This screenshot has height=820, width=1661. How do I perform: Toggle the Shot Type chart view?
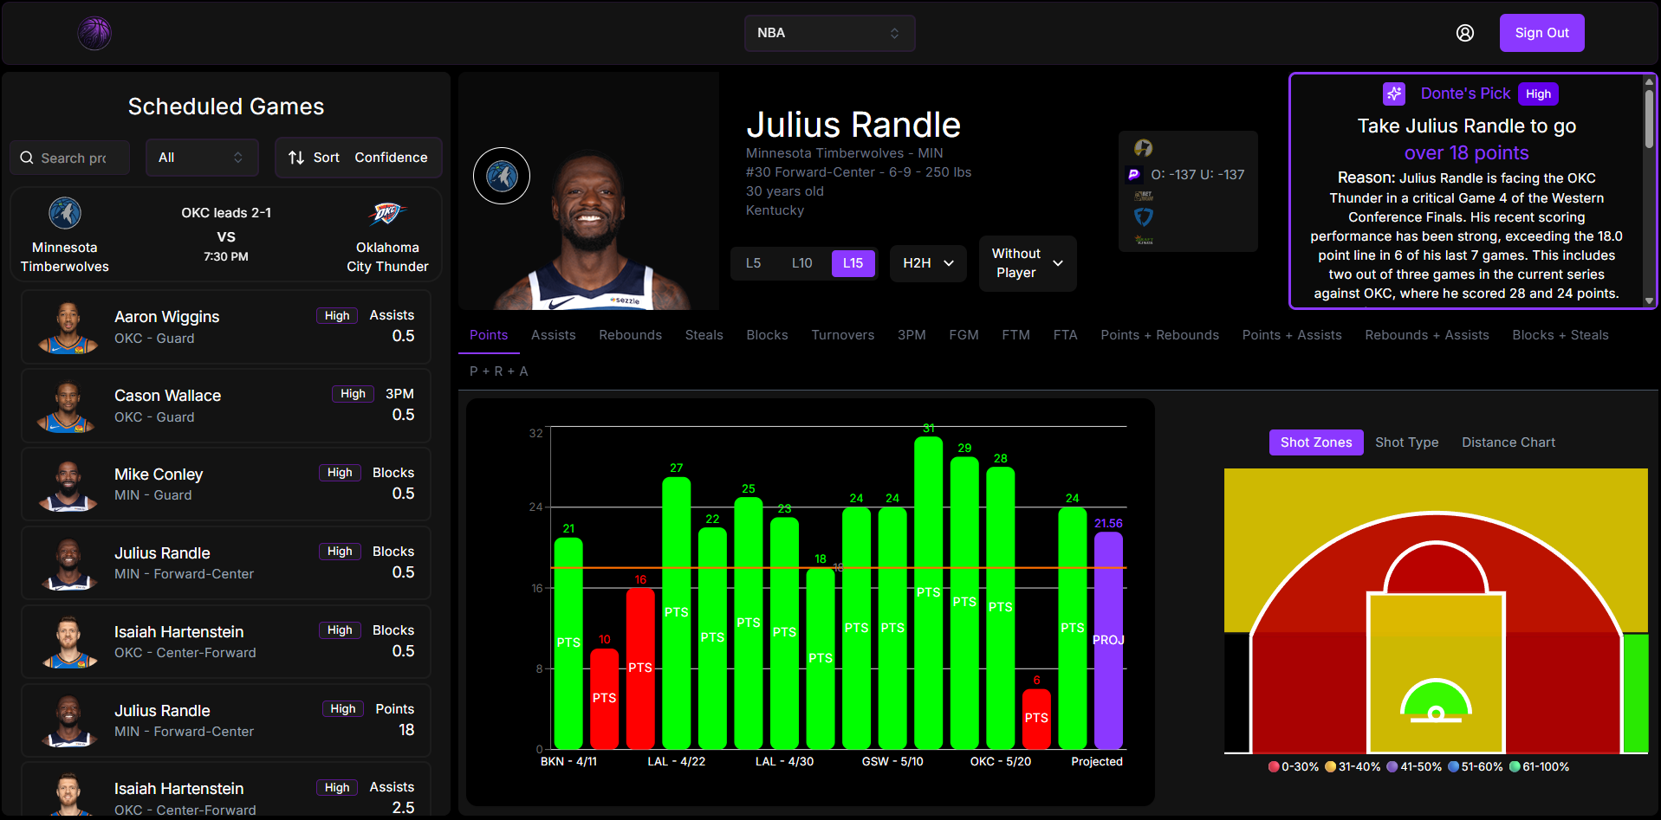pyautogui.click(x=1406, y=442)
